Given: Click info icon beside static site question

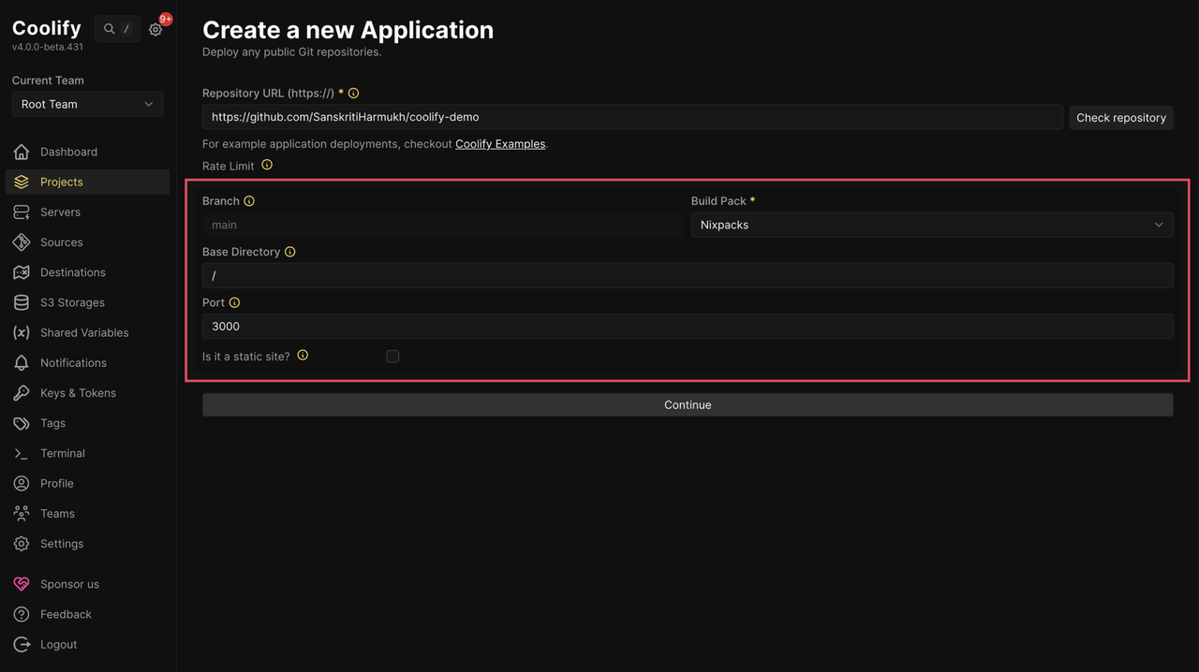Looking at the screenshot, I should 303,356.
